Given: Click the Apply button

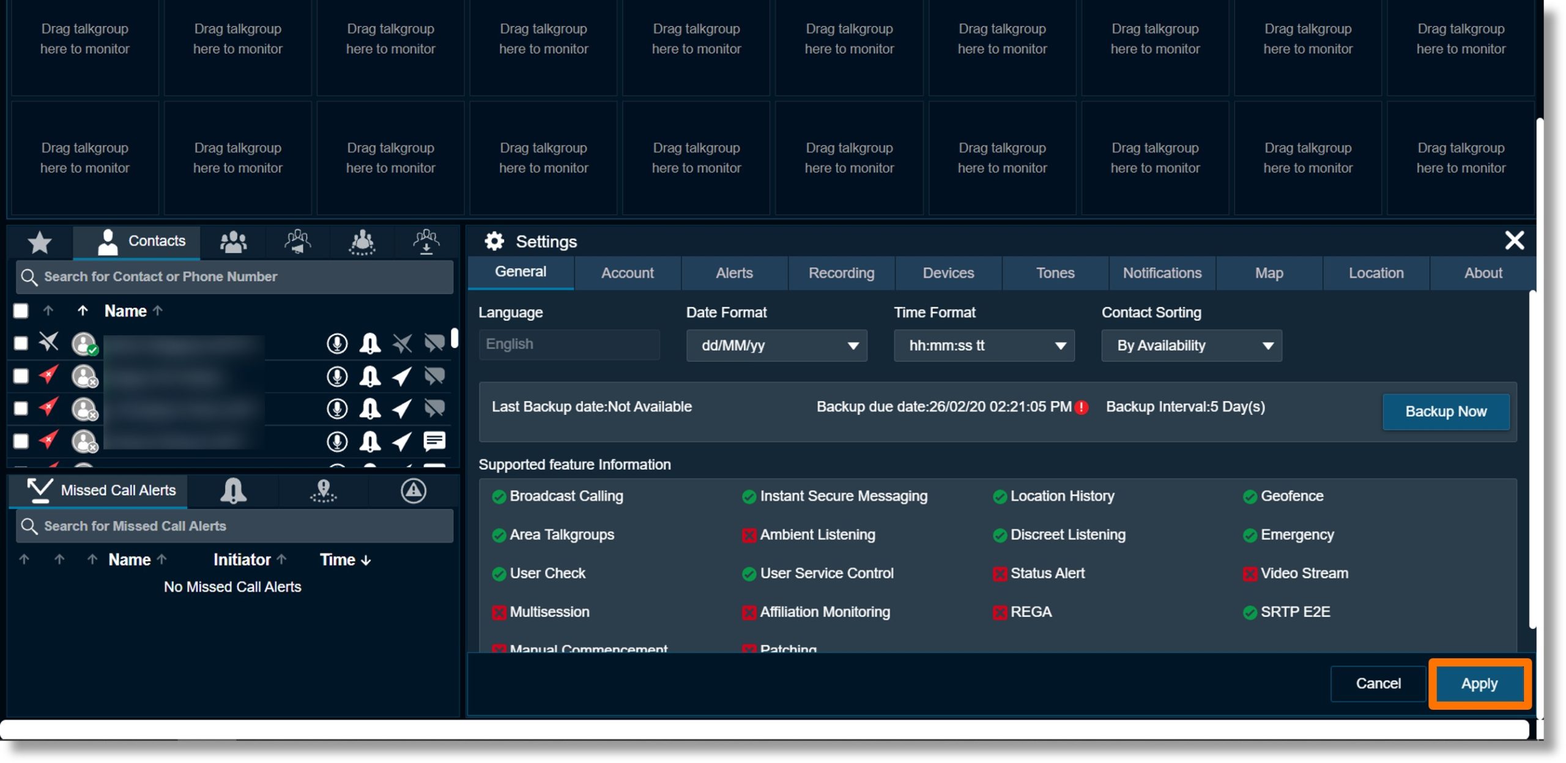Looking at the screenshot, I should point(1479,684).
